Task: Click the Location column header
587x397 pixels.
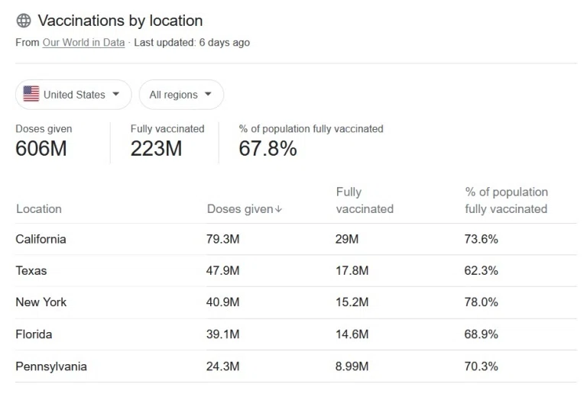Action: click(x=39, y=209)
